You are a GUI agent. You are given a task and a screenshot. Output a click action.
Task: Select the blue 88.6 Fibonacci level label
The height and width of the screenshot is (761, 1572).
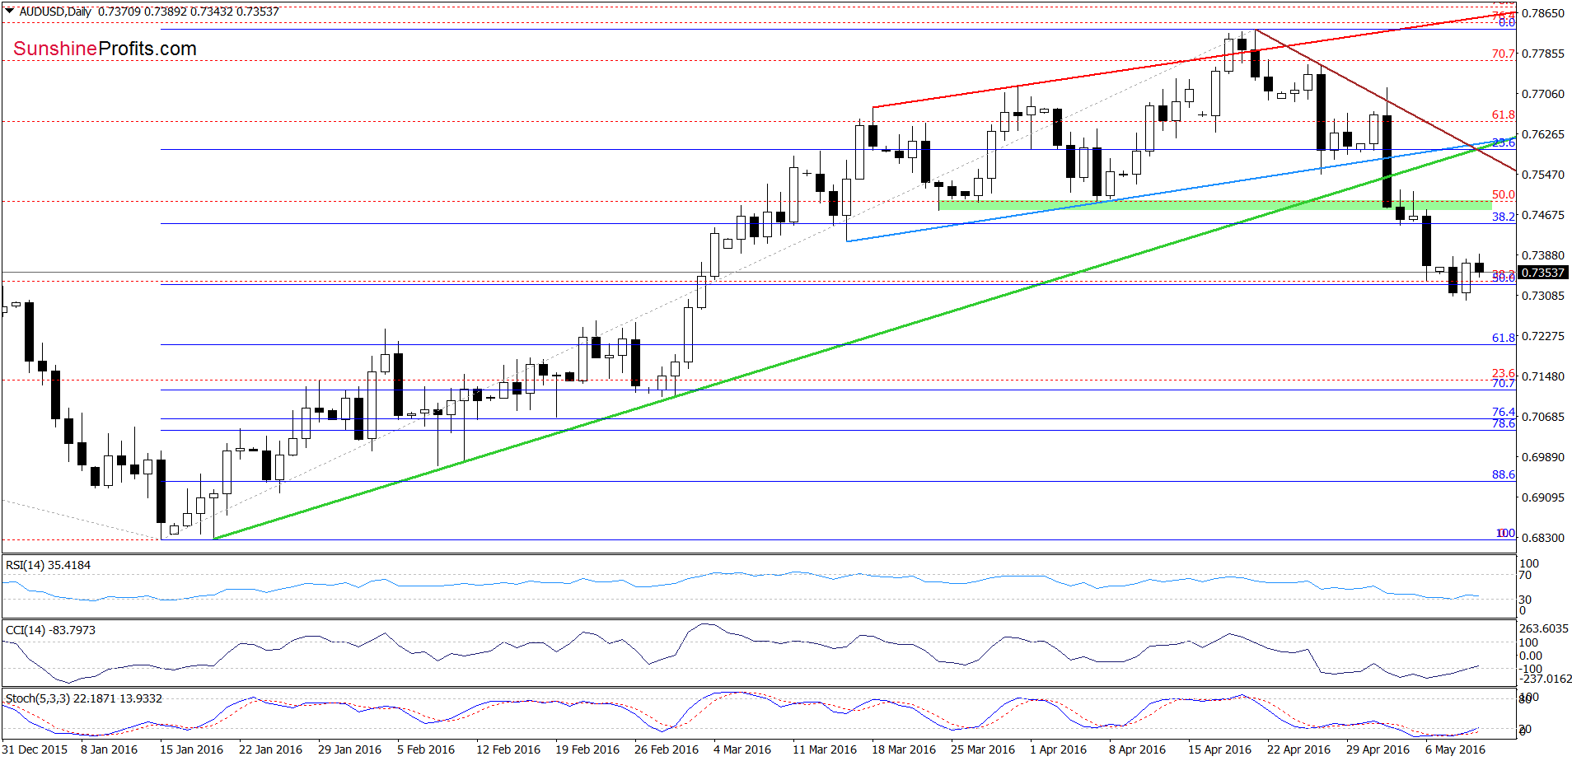pyautogui.click(x=1504, y=474)
